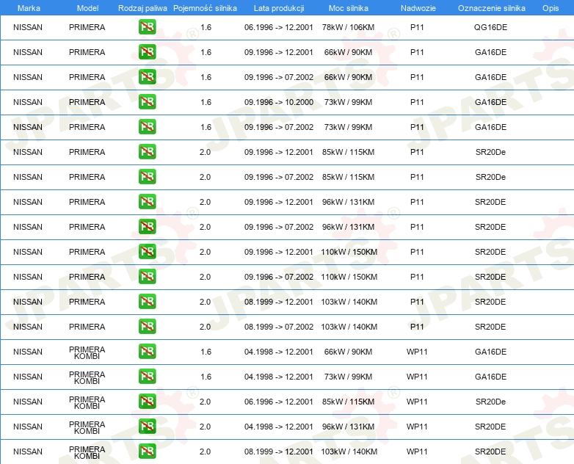This screenshot has height=464, width=574.
Task: Click fuel icon for 85kW P11 ending 07.2002
Action: click(x=147, y=176)
